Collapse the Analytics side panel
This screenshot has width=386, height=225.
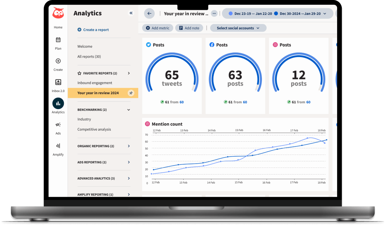pos(131,13)
